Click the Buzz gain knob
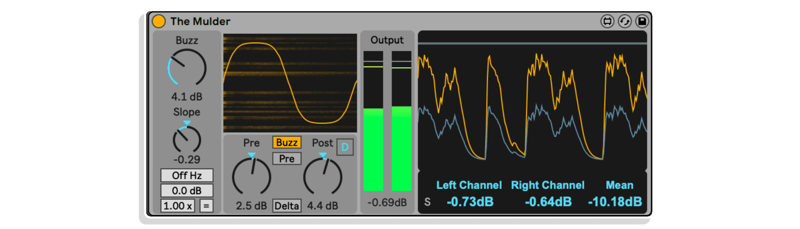 click(187, 68)
